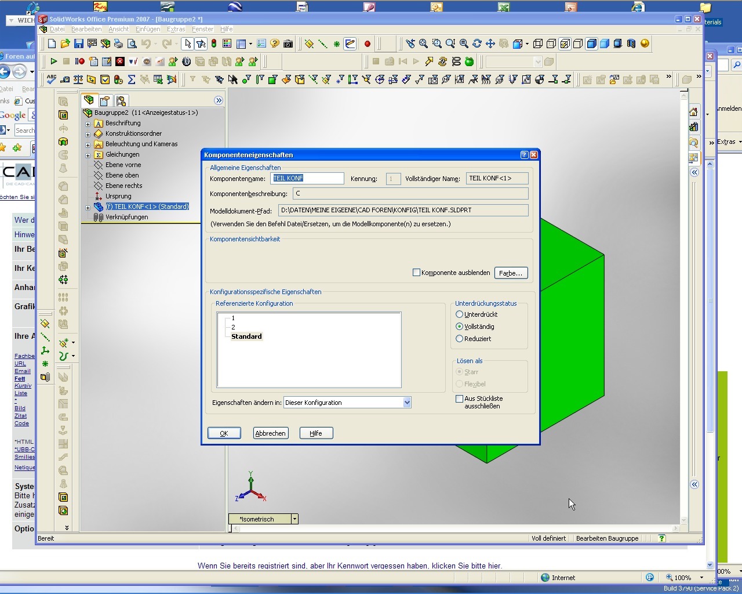
Task: Click the New document icon
Action: (52, 44)
